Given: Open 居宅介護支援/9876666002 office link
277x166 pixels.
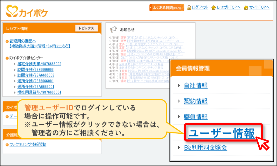Looking at the screenshot, I should point(39,64).
